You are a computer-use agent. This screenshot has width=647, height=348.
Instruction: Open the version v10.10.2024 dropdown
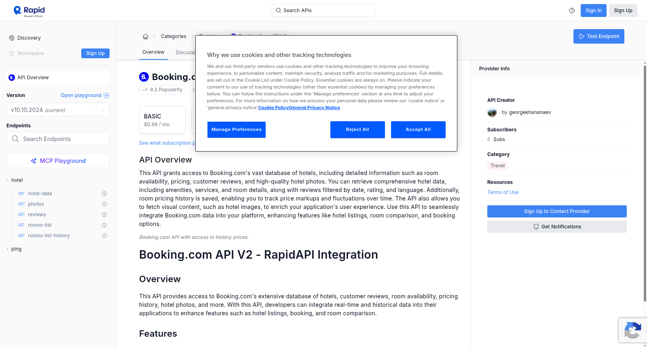pyautogui.click(x=58, y=110)
